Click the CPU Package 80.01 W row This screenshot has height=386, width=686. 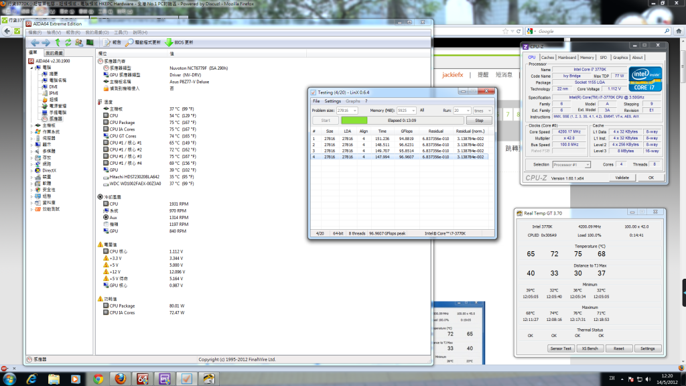pyautogui.click(x=144, y=306)
